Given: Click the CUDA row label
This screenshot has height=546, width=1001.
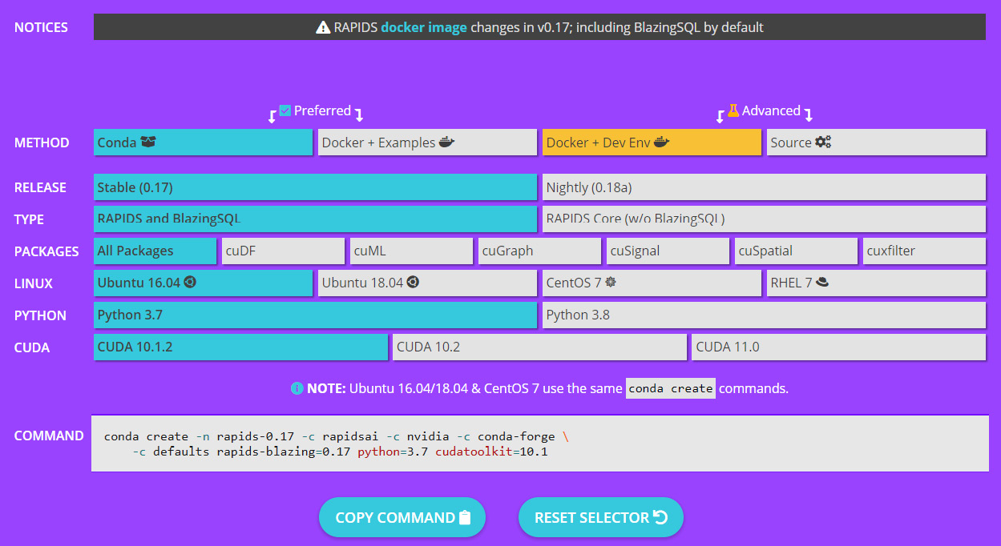Looking at the screenshot, I should pos(32,347).
